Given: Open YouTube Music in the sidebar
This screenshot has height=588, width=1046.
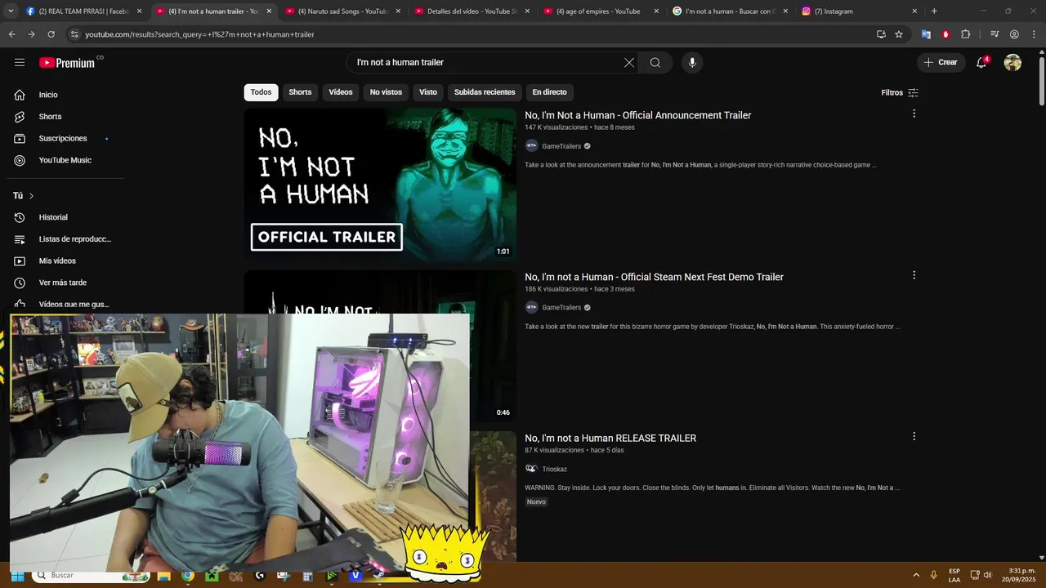Looking at the screenshot, I should tap(65, 160).
